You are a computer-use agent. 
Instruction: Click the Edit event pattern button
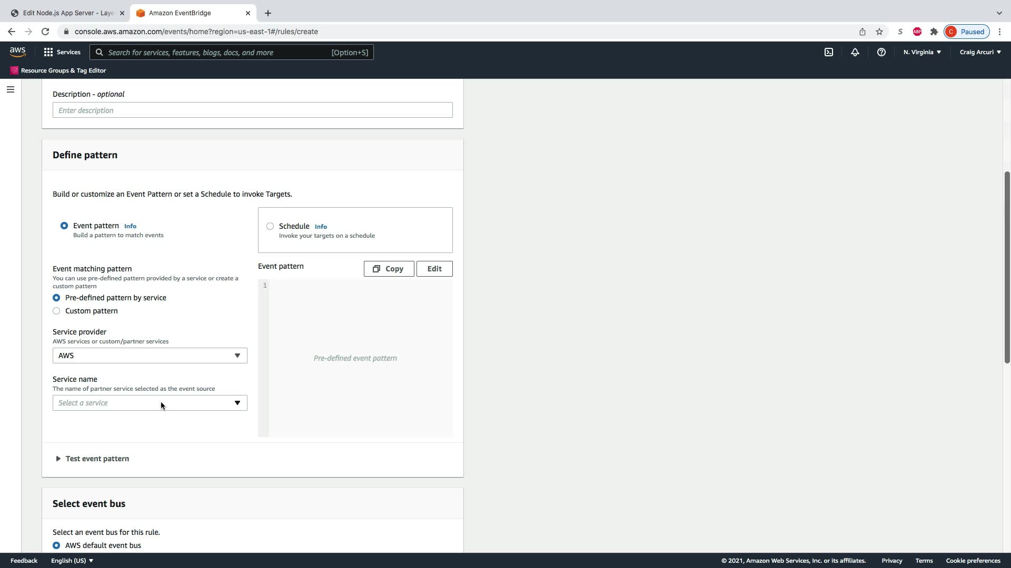pos(434,269)
